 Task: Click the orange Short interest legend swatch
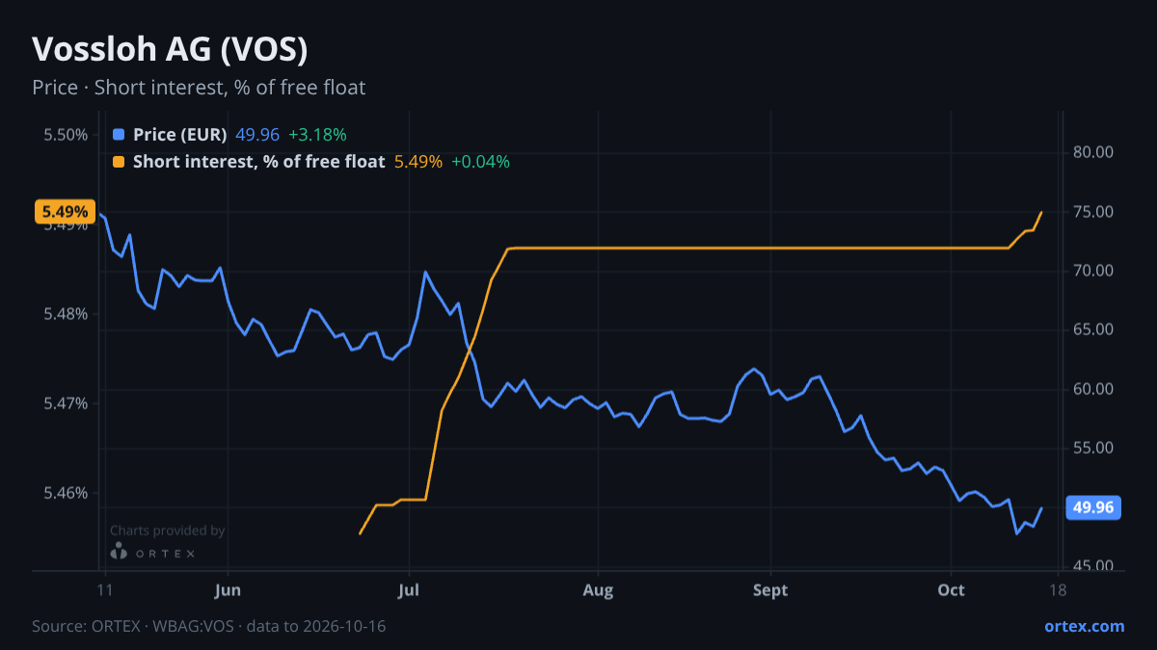(x=119, y=162)
